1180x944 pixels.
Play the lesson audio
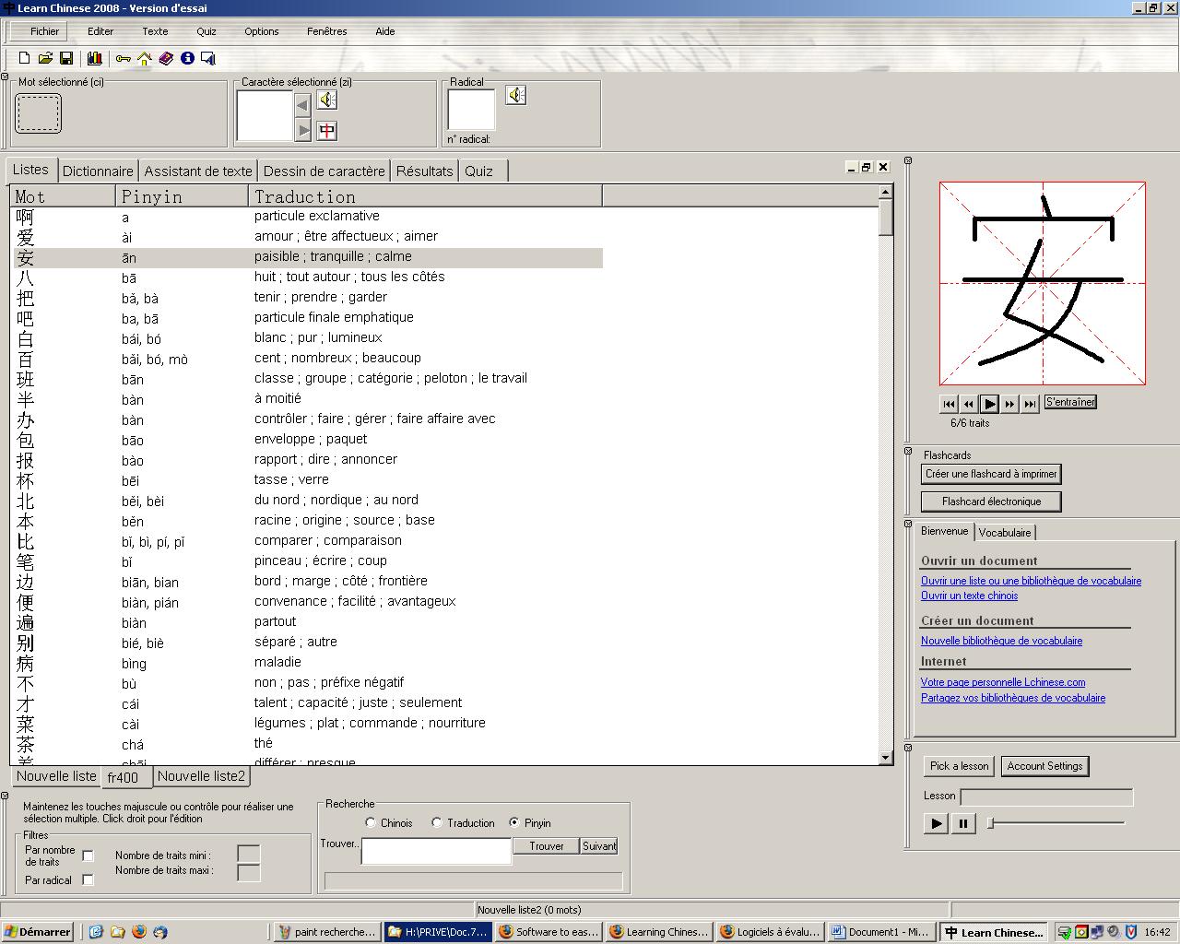(x=937, y=823)
